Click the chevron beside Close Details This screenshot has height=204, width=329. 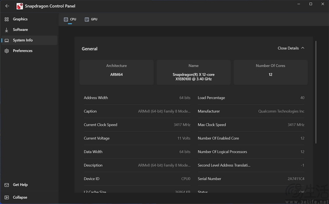(x=303, y=48)
